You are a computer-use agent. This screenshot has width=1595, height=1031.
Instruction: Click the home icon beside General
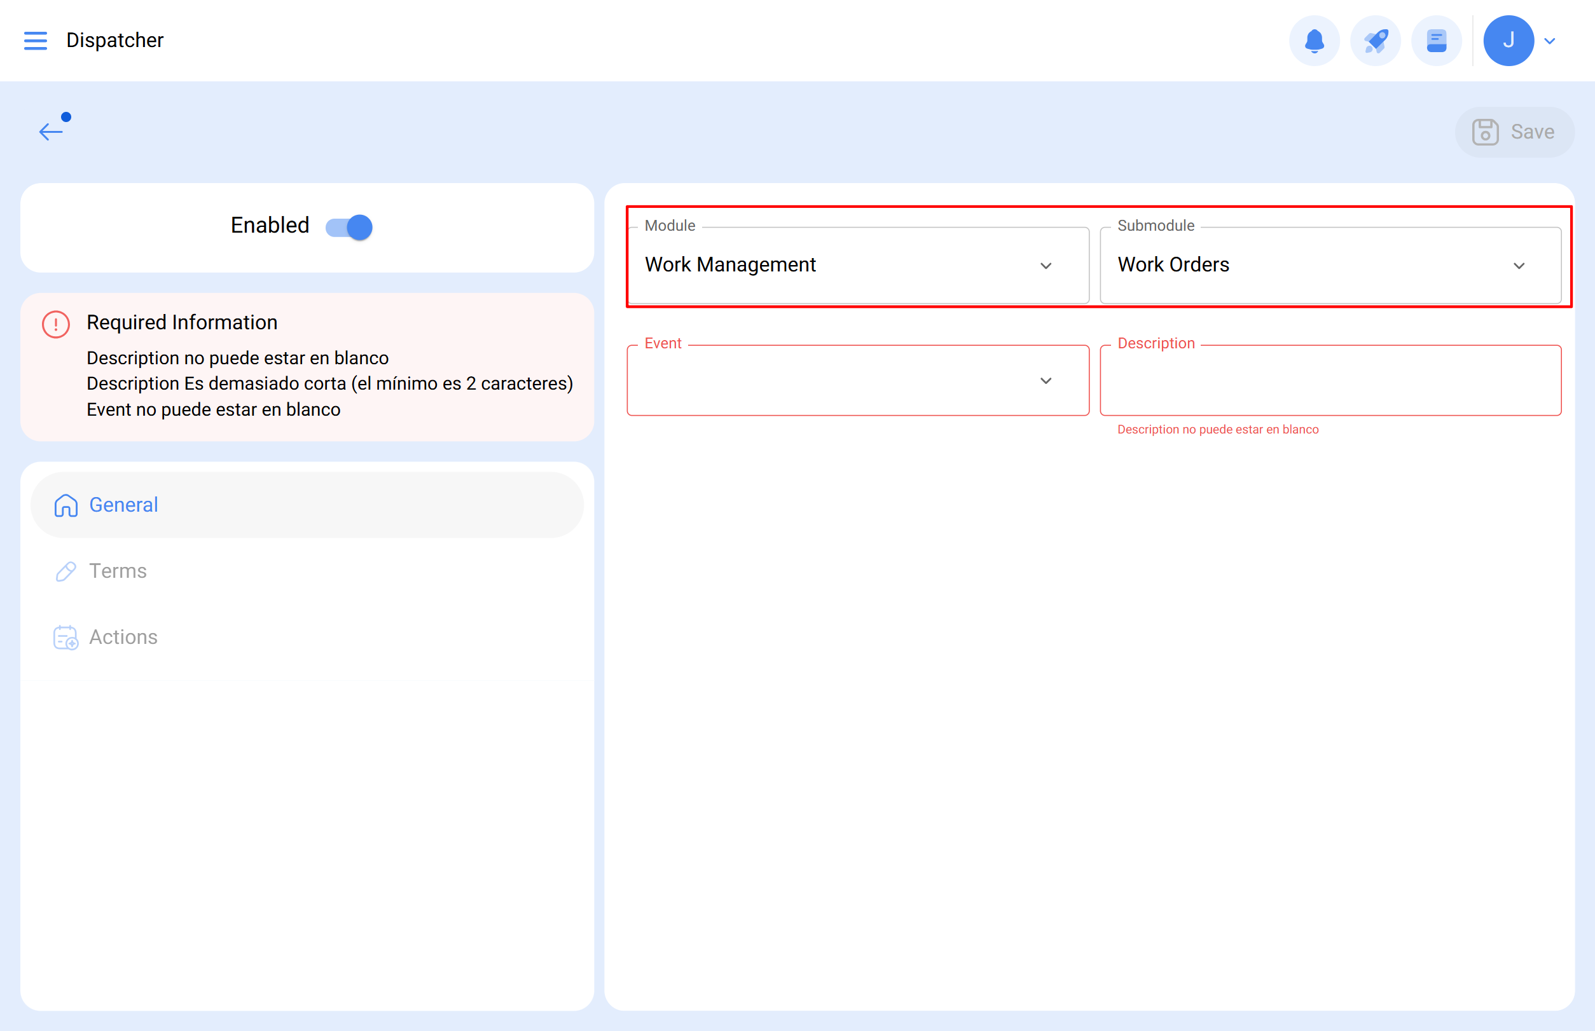pos(65,505)
